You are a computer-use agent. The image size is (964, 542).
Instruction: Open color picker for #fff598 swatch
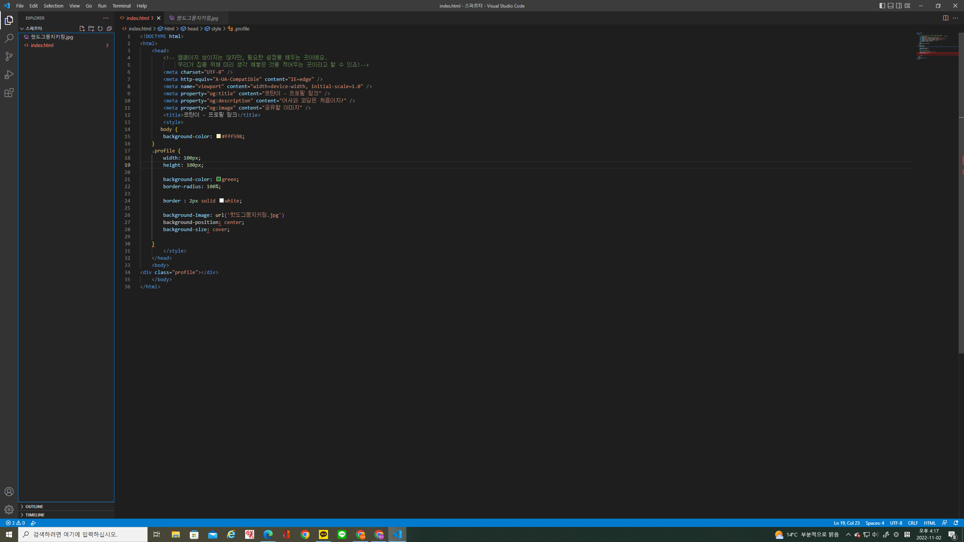click(x=218, y=136)
